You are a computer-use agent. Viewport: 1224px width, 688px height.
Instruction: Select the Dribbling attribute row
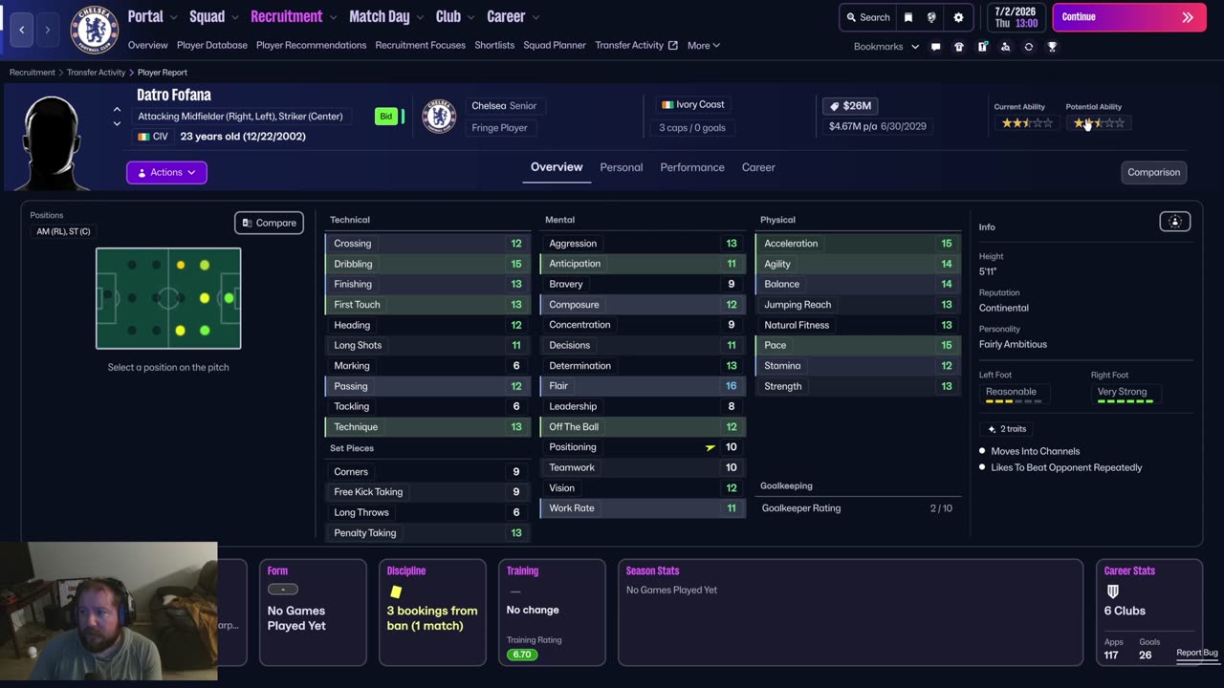(x=427, y=264)
